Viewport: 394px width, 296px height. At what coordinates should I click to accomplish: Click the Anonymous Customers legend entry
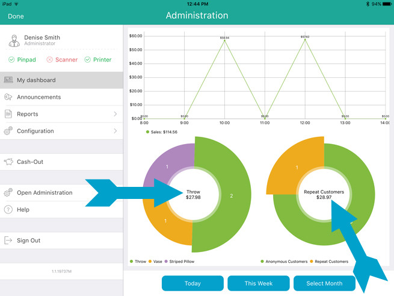(x=284, y=262)
